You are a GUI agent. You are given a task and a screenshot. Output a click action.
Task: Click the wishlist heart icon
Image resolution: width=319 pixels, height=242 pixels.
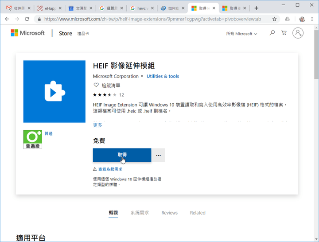click(x=96, y=85)
